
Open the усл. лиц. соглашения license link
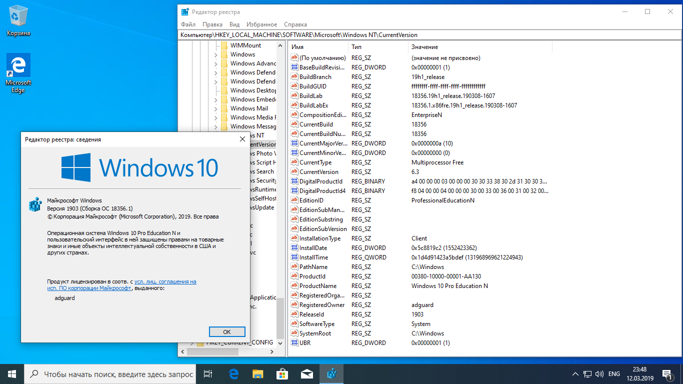tap(165, 281)
